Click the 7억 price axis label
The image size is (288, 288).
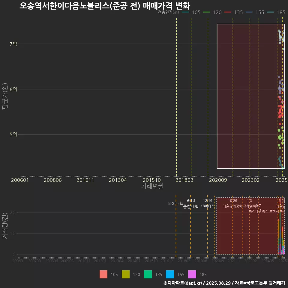pos(13,44)
